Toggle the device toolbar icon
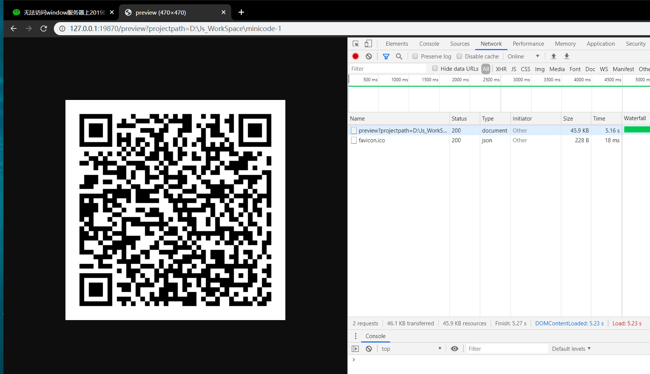The width and height of the screenshot is (650, 374). 368,44
